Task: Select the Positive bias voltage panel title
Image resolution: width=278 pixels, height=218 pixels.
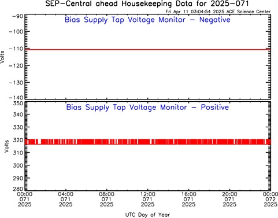Action: (x=147, y=108)
